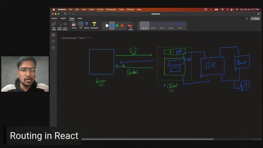This screenshot has height=148, width=263.
Task: Select the Pen tool
Action: [81, 25]
